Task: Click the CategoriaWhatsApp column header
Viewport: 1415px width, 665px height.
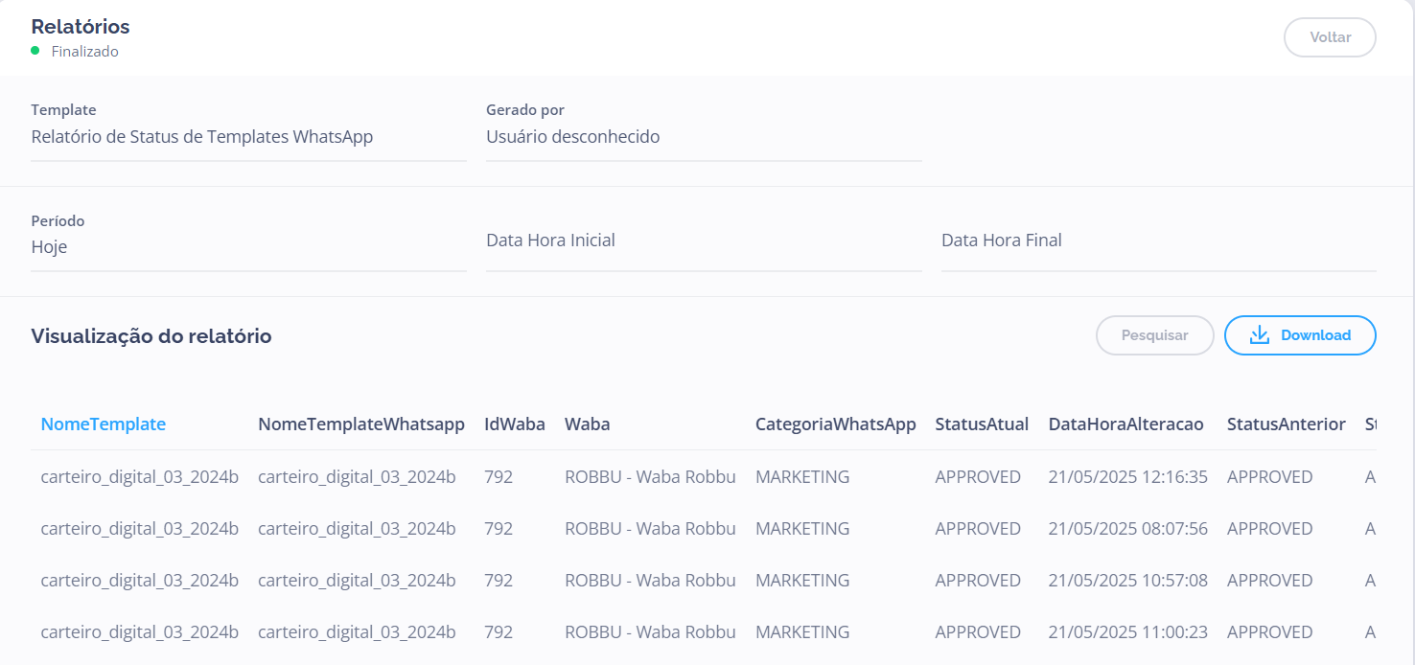Action: [835, 424]
